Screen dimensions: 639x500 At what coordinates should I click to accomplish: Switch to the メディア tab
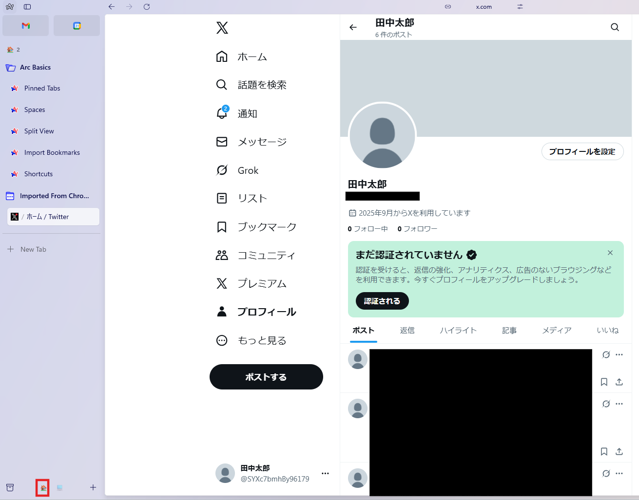point(557,331)
